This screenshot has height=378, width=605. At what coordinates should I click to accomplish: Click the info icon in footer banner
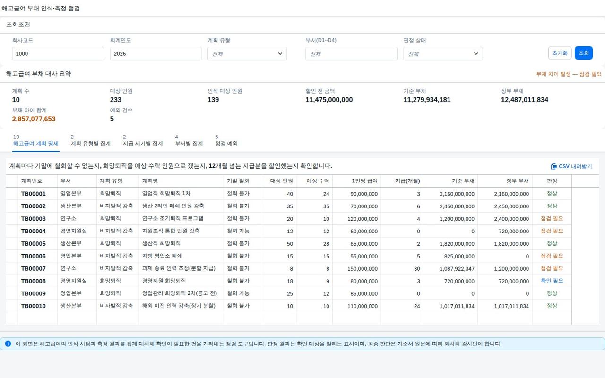coord(8,344)
